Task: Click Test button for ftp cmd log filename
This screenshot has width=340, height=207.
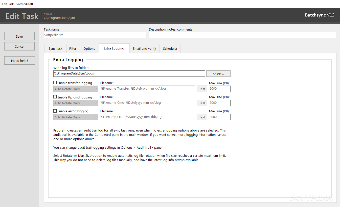Action: (202, 103)
